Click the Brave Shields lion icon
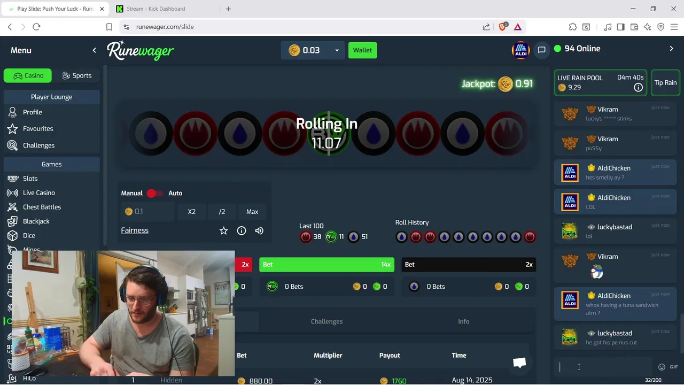Viewport: 684px width, 385px height. point(502,27)
